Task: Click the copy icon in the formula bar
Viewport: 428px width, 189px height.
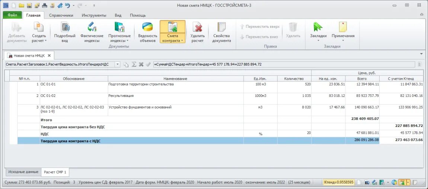Action: coord(126,65)
